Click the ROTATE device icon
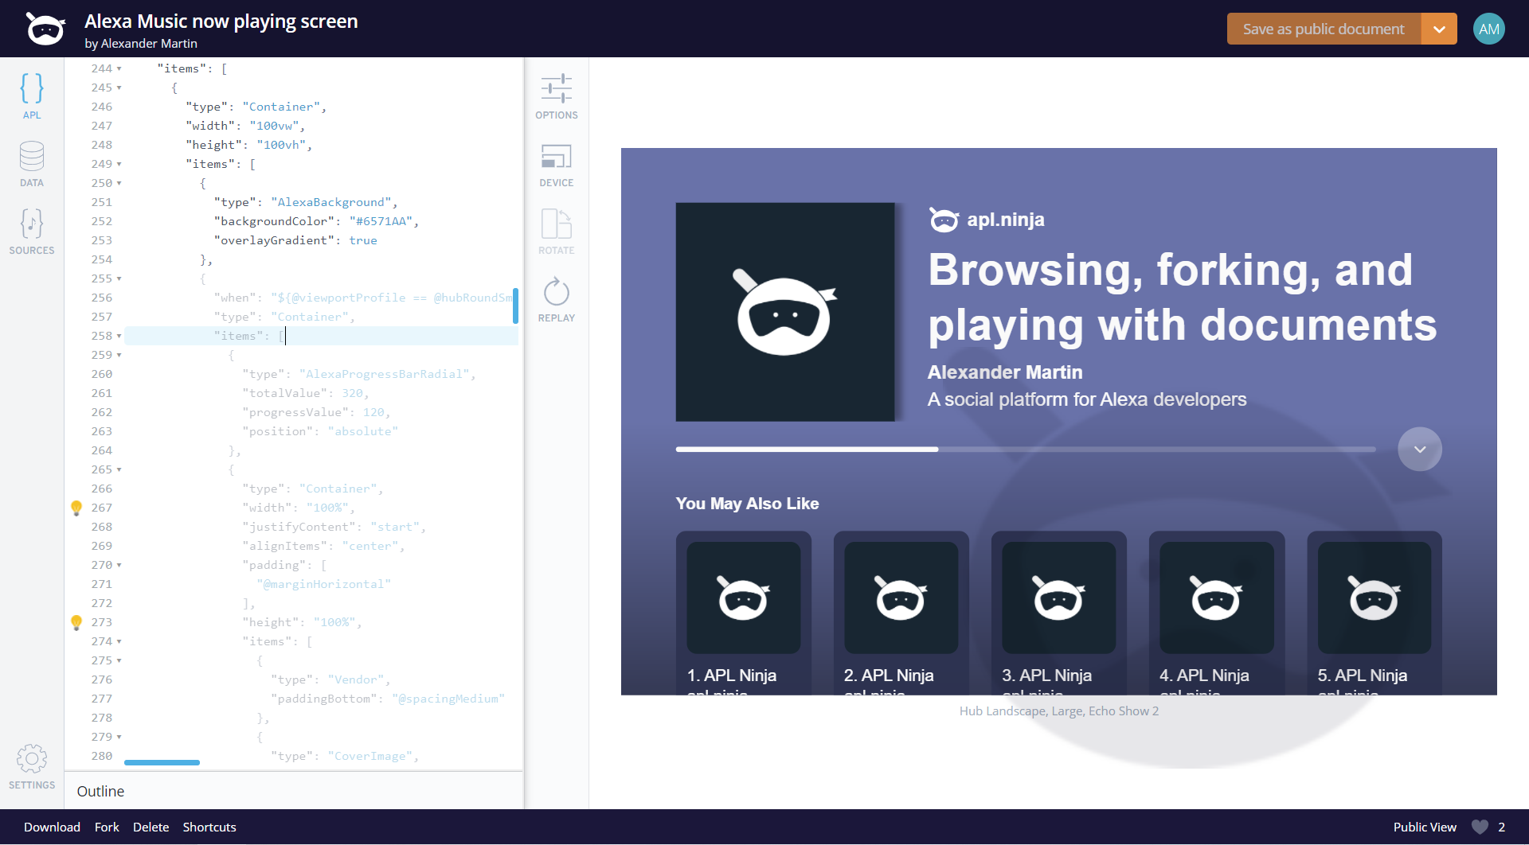This screenshot has height=845, width=1529. (x=557, y=232)
